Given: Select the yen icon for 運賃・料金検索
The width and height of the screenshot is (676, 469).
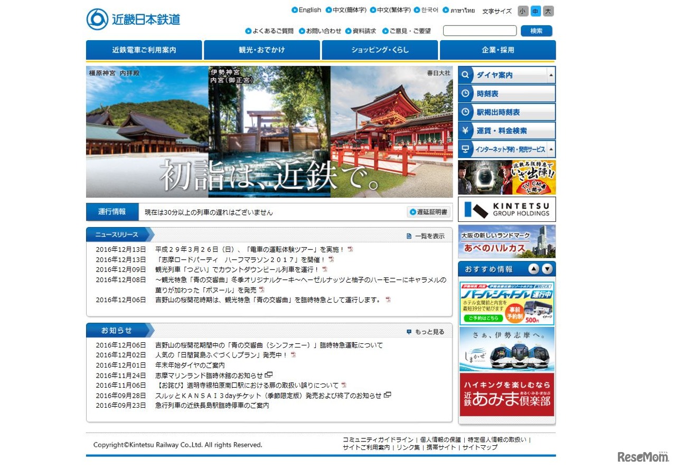Looking at the screenshot, I should [465, 130].
